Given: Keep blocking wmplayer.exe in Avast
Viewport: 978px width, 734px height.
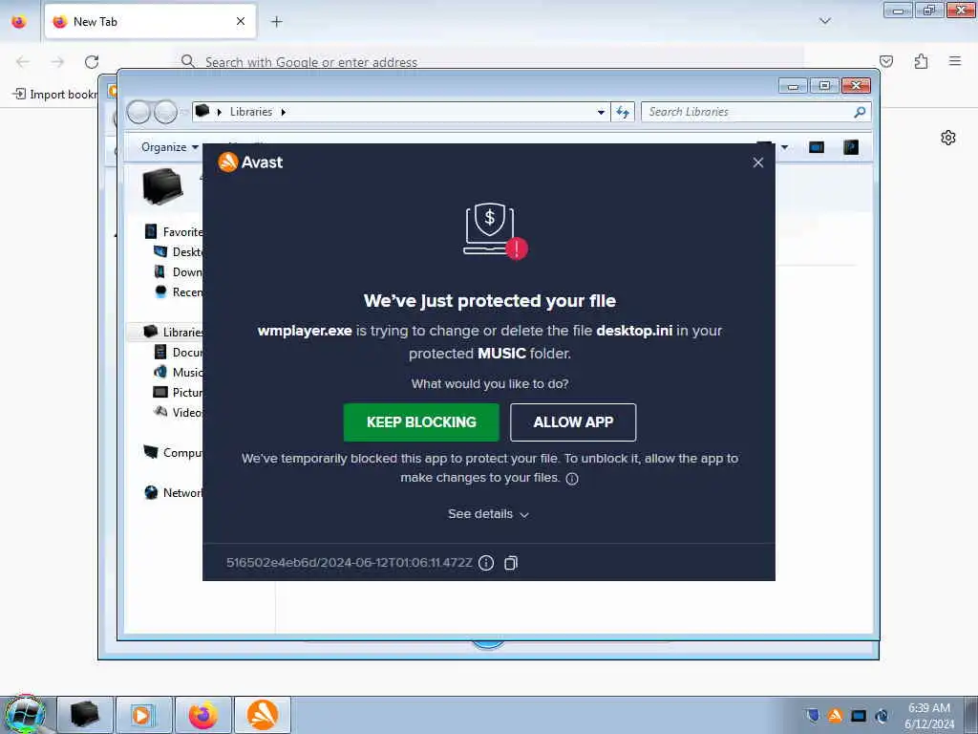Looking at the screenshot, I should point(421,422).
